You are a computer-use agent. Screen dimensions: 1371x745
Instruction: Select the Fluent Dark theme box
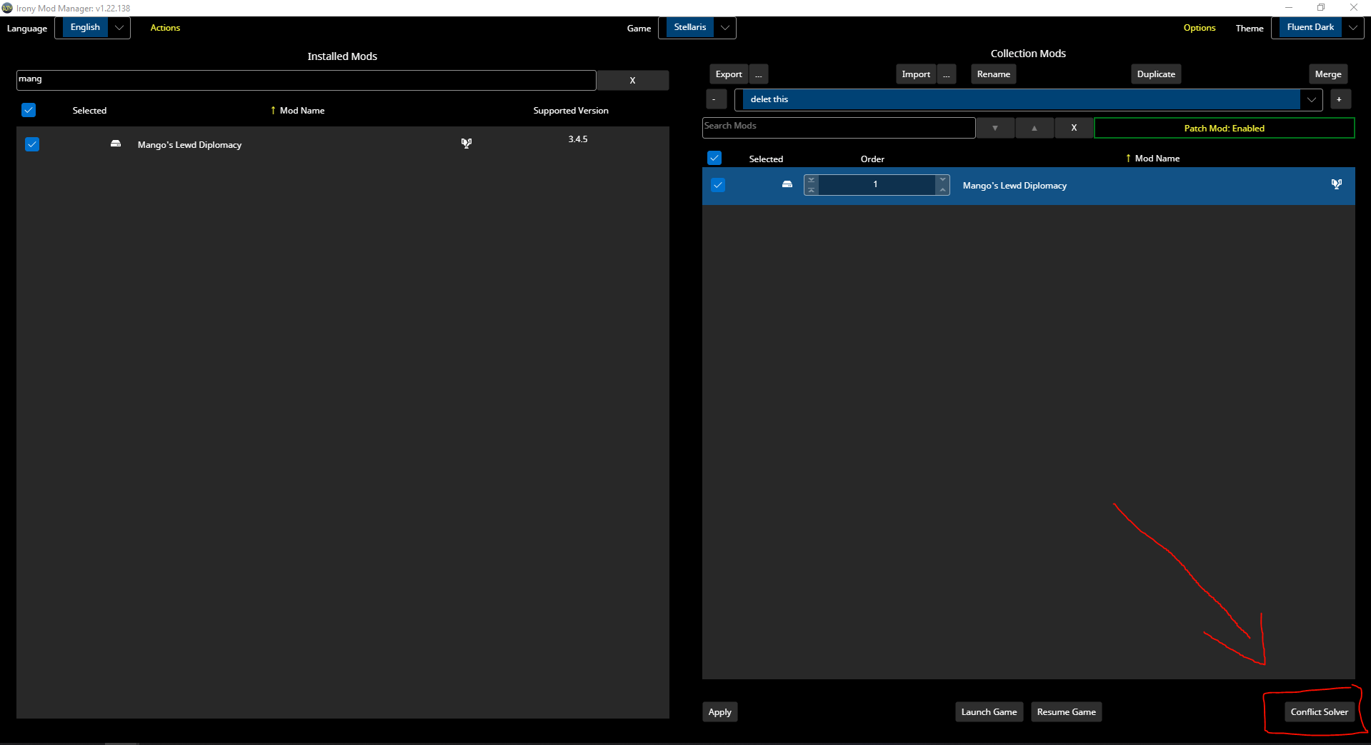point(1310,27)
